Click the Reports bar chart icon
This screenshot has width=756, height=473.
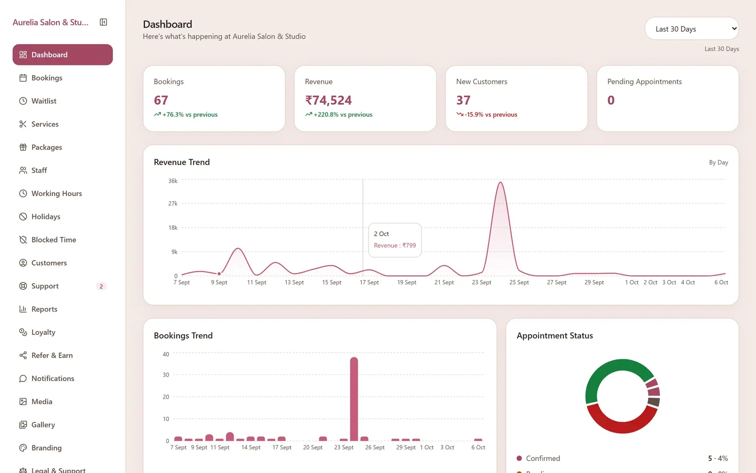pos(23,309)
